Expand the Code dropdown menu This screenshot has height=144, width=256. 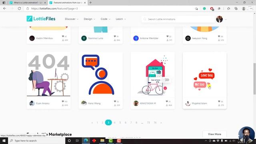[x=106, y=19]
